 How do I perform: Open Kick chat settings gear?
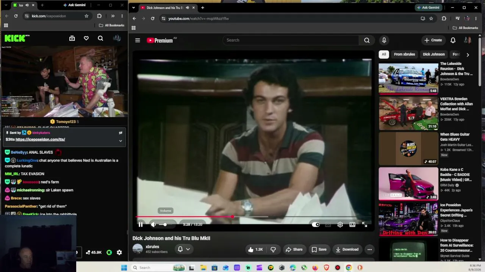[x=119, y=252]
